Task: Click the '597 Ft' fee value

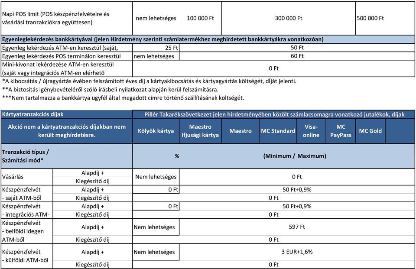Action: (297, 227)
